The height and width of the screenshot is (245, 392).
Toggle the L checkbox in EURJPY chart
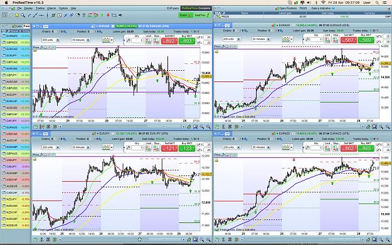199,150
